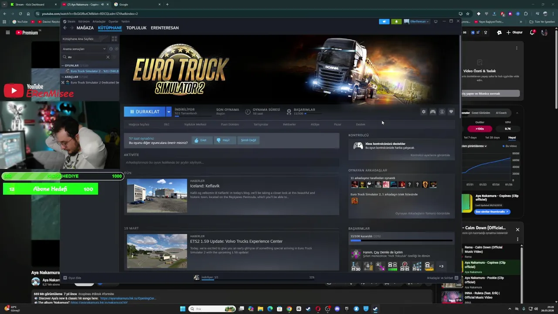Expand +3 more achievements
Screen dimensions: 558x314
point(441,266)
